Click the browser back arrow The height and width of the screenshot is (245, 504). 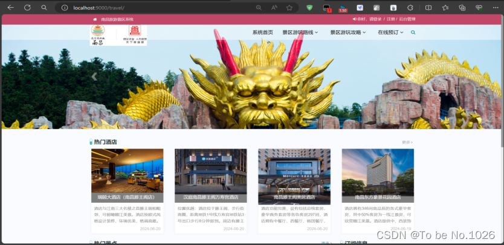(11, 8)
